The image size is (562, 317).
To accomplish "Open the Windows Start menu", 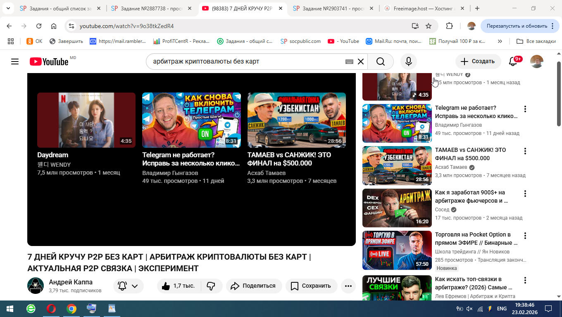I will (x=9, y=309).
